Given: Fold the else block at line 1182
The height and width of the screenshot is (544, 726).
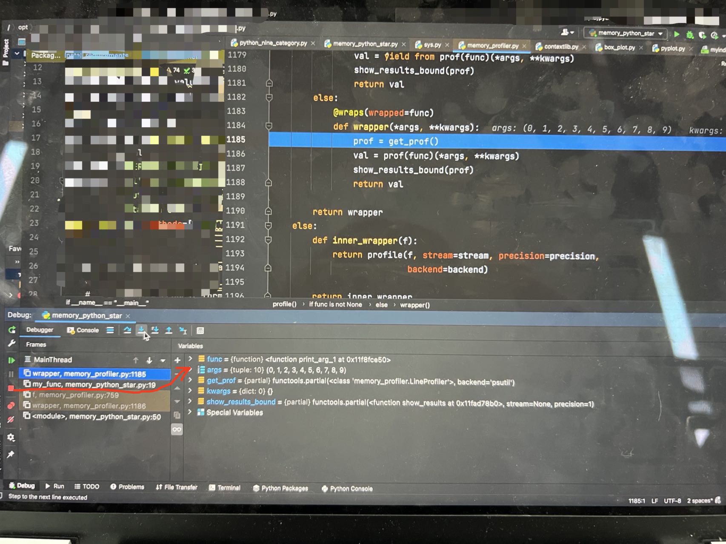Looking at the screenshot, I should pyautogui.click(x=269, y=97).
